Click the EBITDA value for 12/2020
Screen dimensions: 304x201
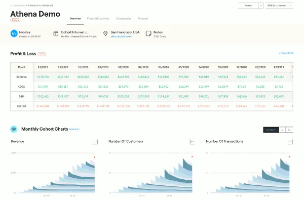43,106
